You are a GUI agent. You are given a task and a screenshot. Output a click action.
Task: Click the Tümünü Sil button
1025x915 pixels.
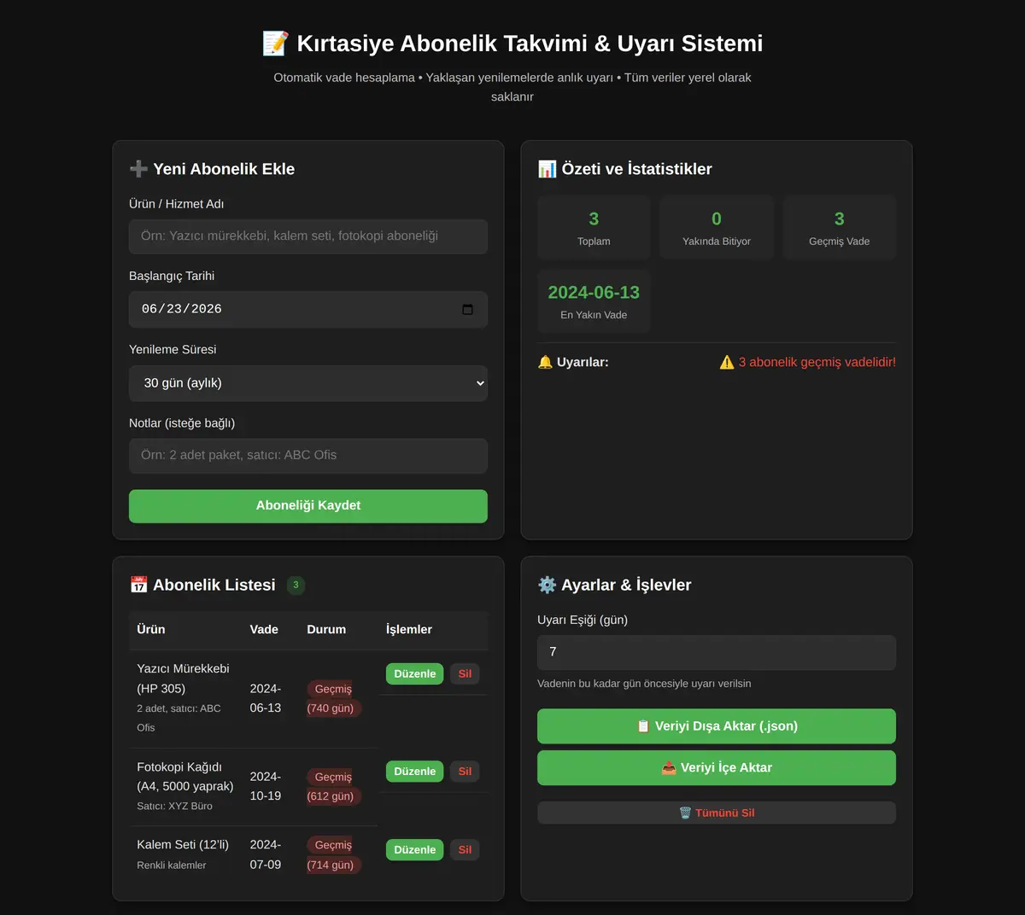pos(717,813)
